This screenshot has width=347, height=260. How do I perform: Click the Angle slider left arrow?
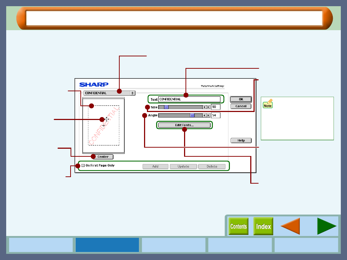click(204, 115)
